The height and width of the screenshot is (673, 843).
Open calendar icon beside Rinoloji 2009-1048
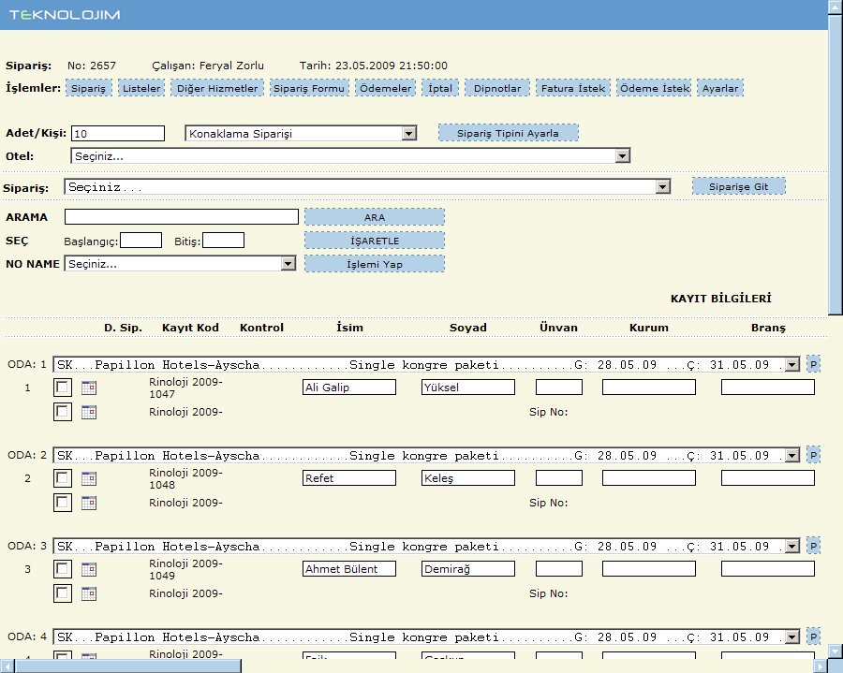[x=89, y=478]
